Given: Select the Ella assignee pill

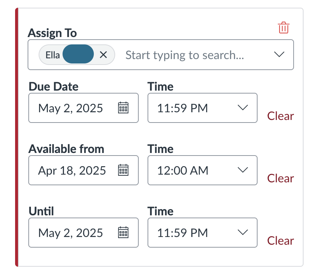Looking at the screenshot, I should [63, 55].
